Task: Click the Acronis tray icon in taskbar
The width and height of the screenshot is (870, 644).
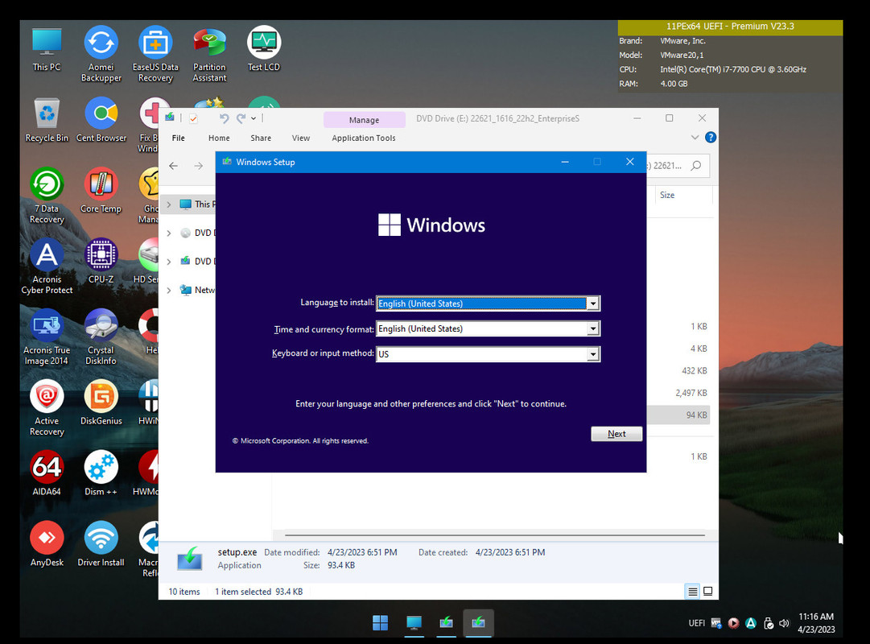Action: tap(751, 623)
